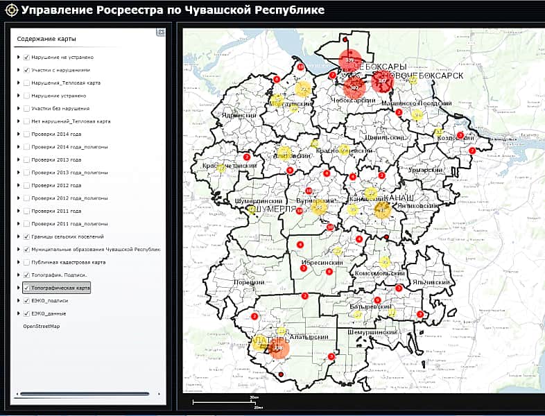The image size is (545, 416).
Task: Select the 'Нарушения_Тепловая карта' layer label
Action: coord(66,83)
